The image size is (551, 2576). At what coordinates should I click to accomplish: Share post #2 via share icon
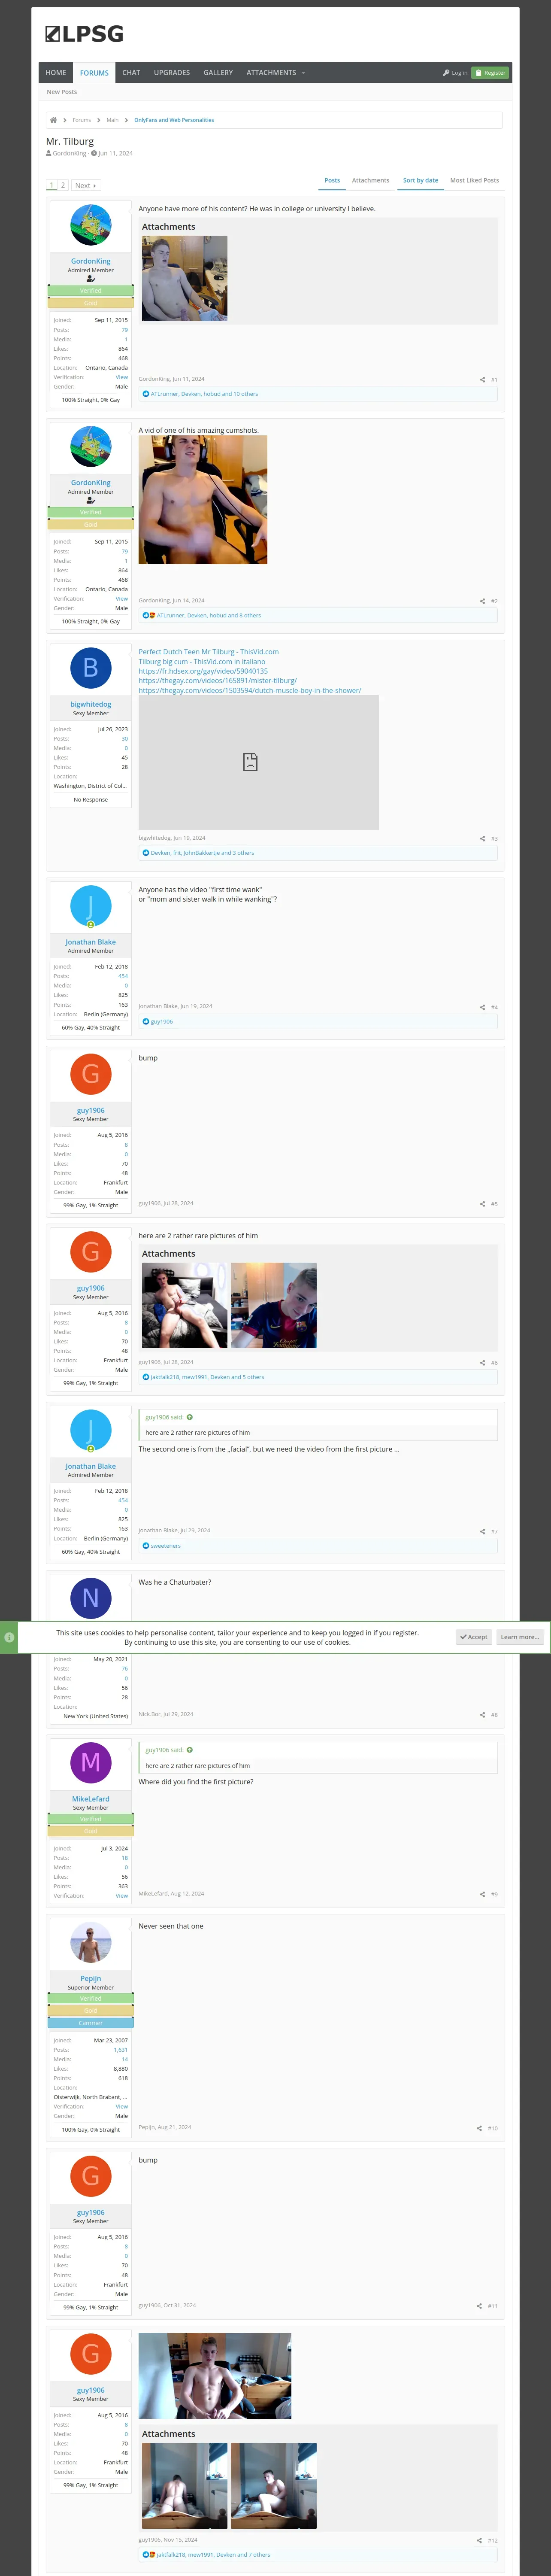[482, 601]
